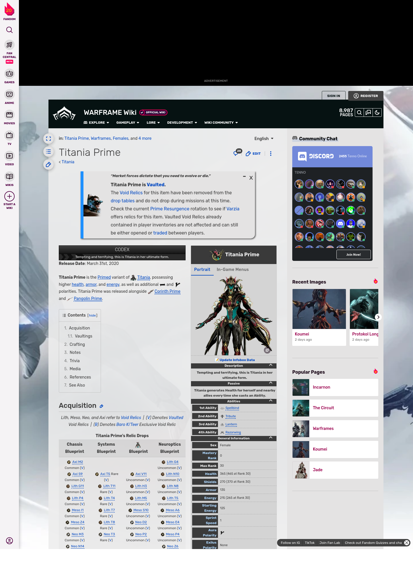Click the Titania parent page link

[x=68, y=162]
